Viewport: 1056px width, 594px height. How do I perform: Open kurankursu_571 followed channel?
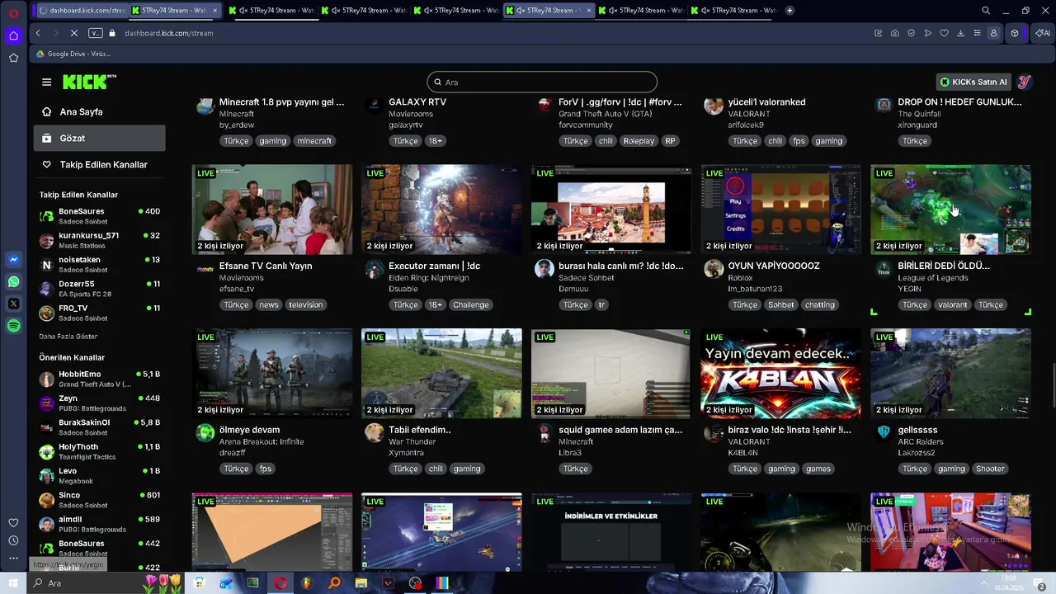[99, 240]
